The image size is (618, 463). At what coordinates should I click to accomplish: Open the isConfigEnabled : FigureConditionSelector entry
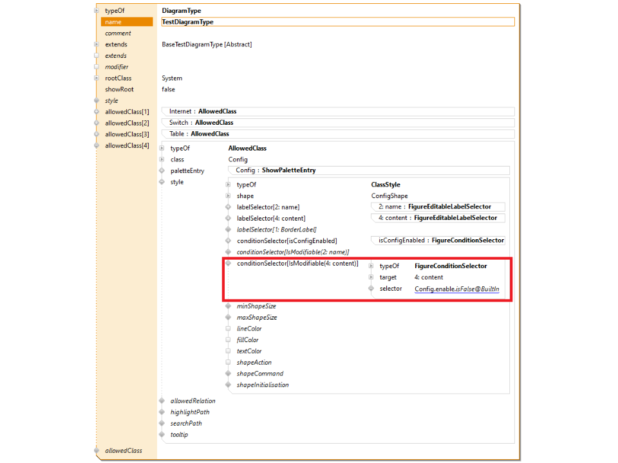pos(441,240)
